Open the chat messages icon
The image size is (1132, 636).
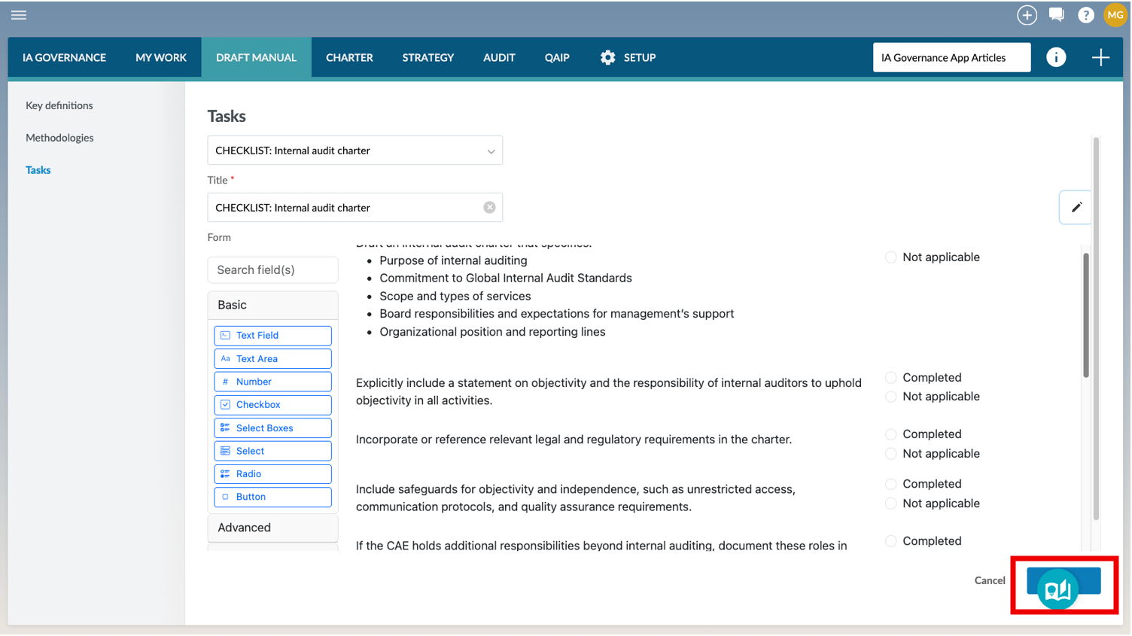(x=1056, y=15)
